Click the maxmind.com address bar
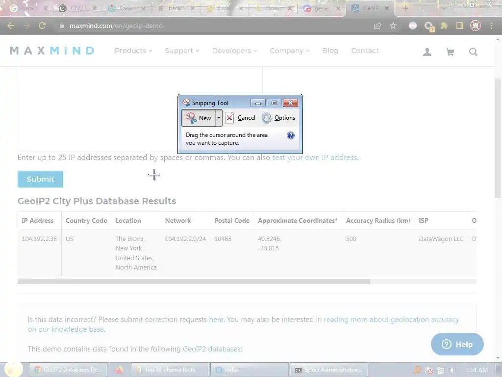Viewport: 502px width, 377px height. point(211,26)
